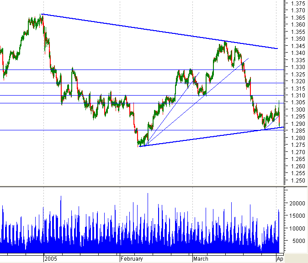Click the 1.355 price axis label

(x=298, y=32)
